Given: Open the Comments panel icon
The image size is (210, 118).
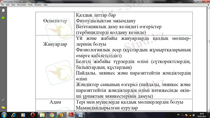Looking at the screenshot, I should coord(3,108).
